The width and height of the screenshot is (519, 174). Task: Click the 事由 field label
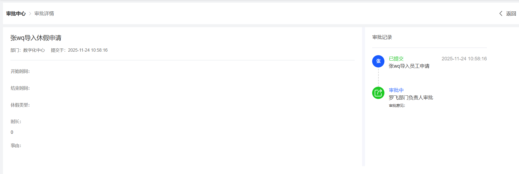[16, 146]
